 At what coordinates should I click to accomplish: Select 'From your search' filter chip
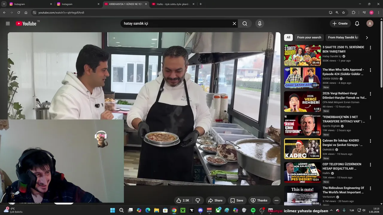click(x=309, y=37)
